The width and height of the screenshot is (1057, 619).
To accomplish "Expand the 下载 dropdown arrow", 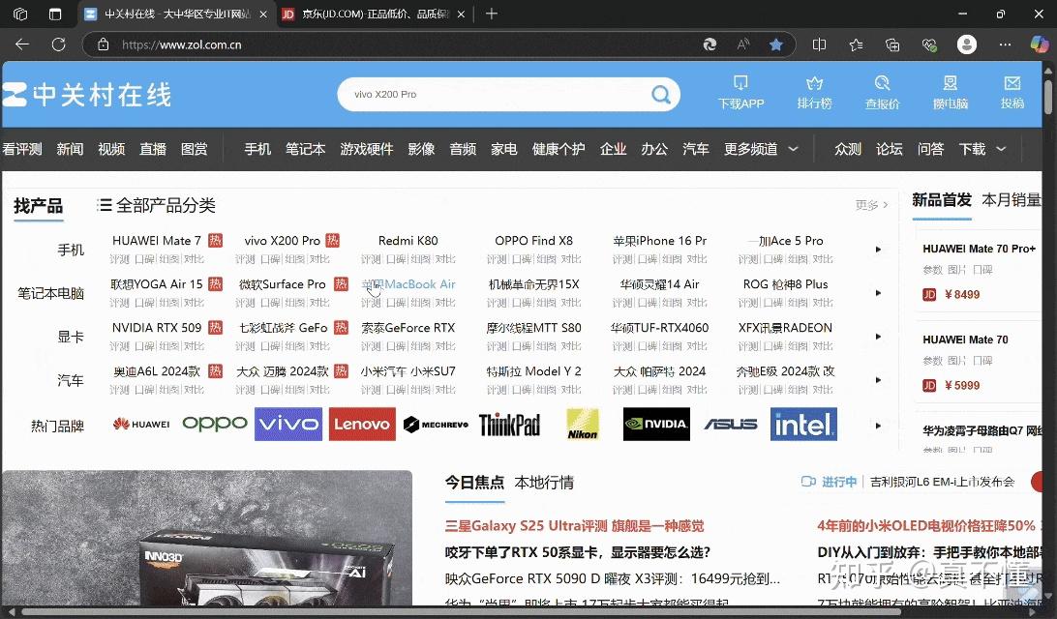I will click(x=1001, y=149).
